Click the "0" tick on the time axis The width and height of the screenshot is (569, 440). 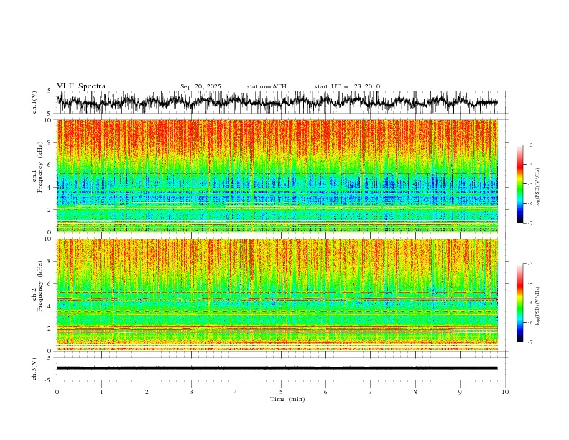(x=57, y=392)
